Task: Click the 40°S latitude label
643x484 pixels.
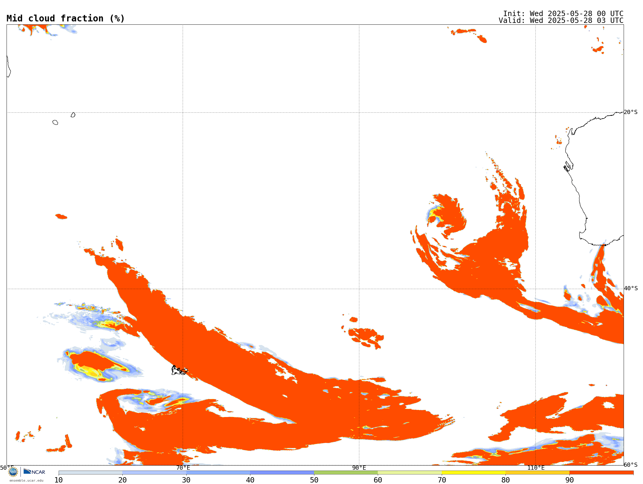Action: (x=631, y=288)
